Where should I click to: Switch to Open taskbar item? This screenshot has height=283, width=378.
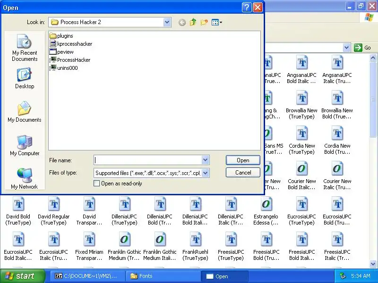[x=225, y=276]
